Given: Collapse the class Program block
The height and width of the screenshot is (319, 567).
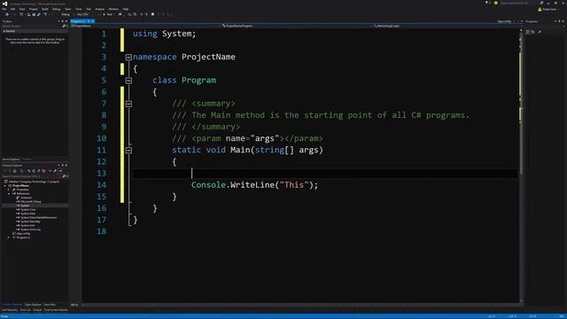Looking at the screenshot, I should pyautogui.click(x=128, y=81).
